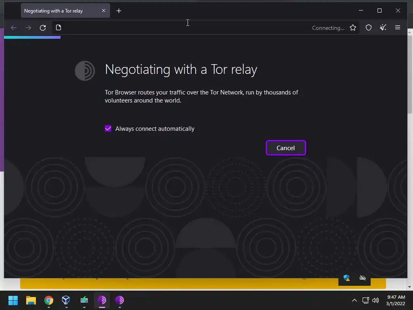This screenshot has width=413, height=310.
Task: Open the green monitor app on taskbar
Action: point(84,300)
